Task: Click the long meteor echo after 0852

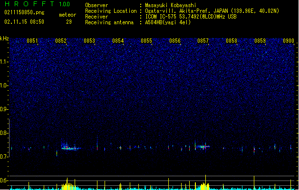Action: 70,147
